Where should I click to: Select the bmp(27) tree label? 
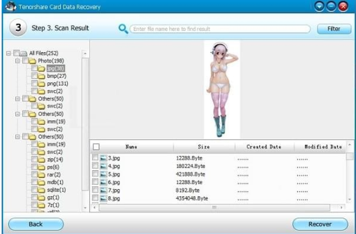tap(57, 76)
